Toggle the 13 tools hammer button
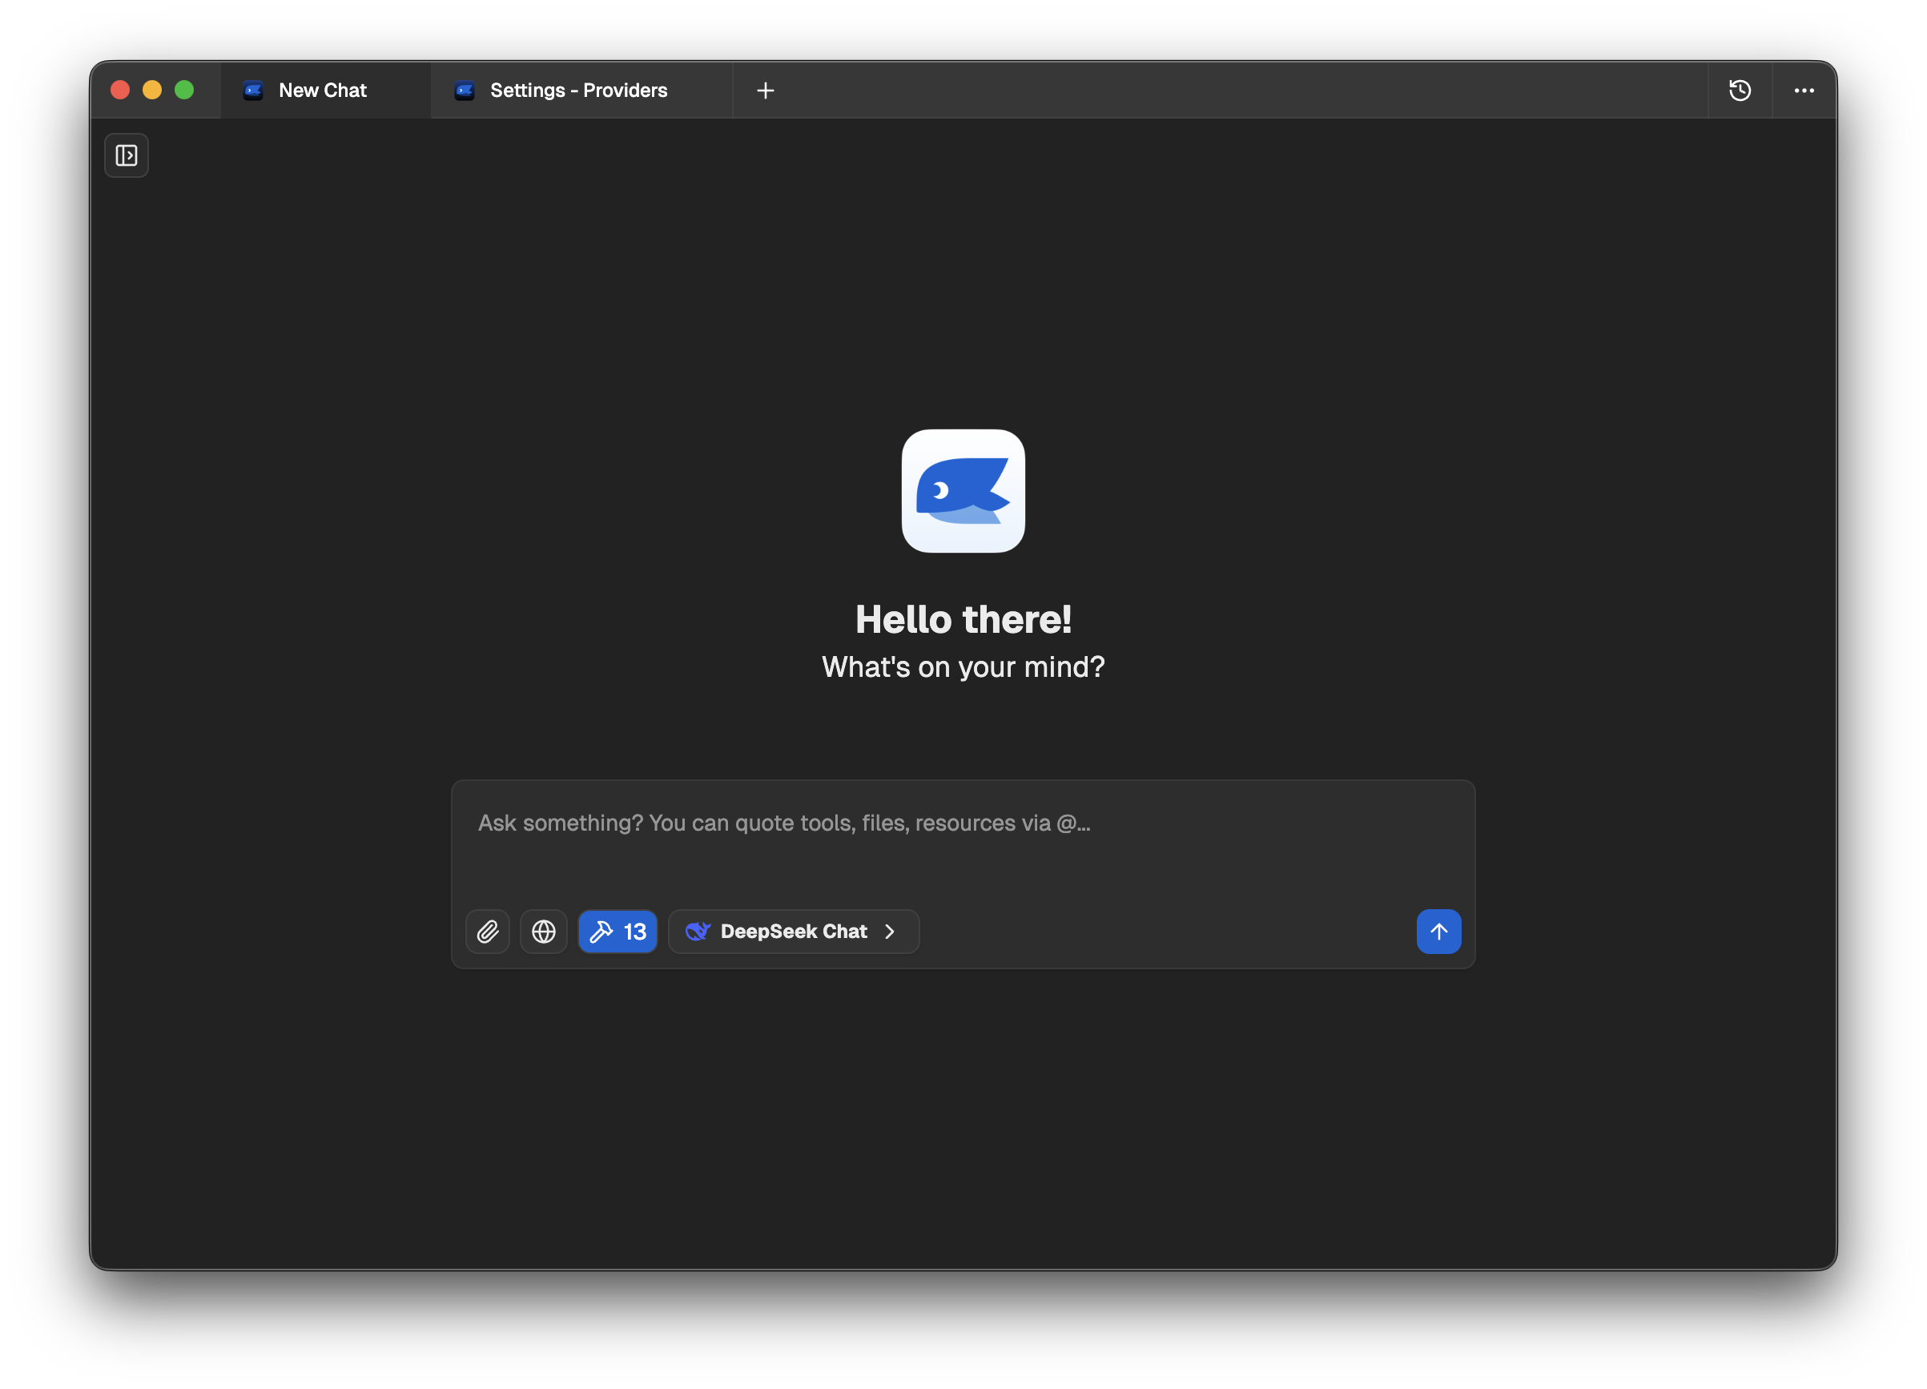This screenshot has width=1927, height=1389. 618,932
